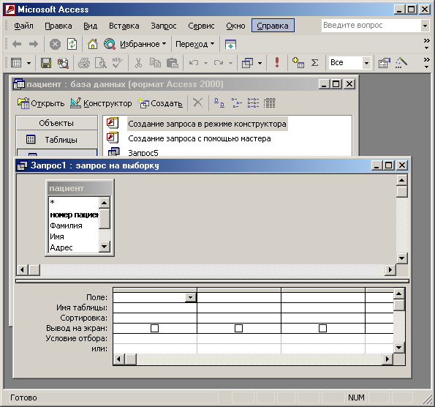Image resolution: width=435 pixels, height=407 pixels.
Task: Click the Refresh page icon
Action: point(72,44)
